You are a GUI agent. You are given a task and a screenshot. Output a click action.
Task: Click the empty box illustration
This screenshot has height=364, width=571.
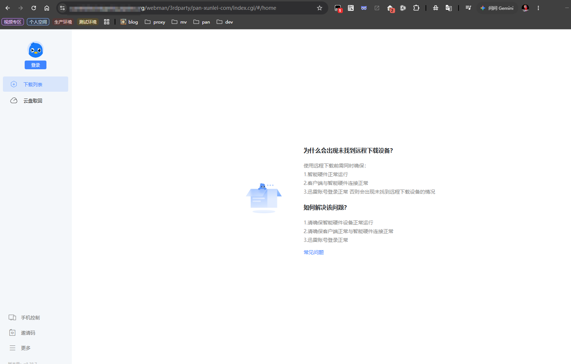[264, 198]
